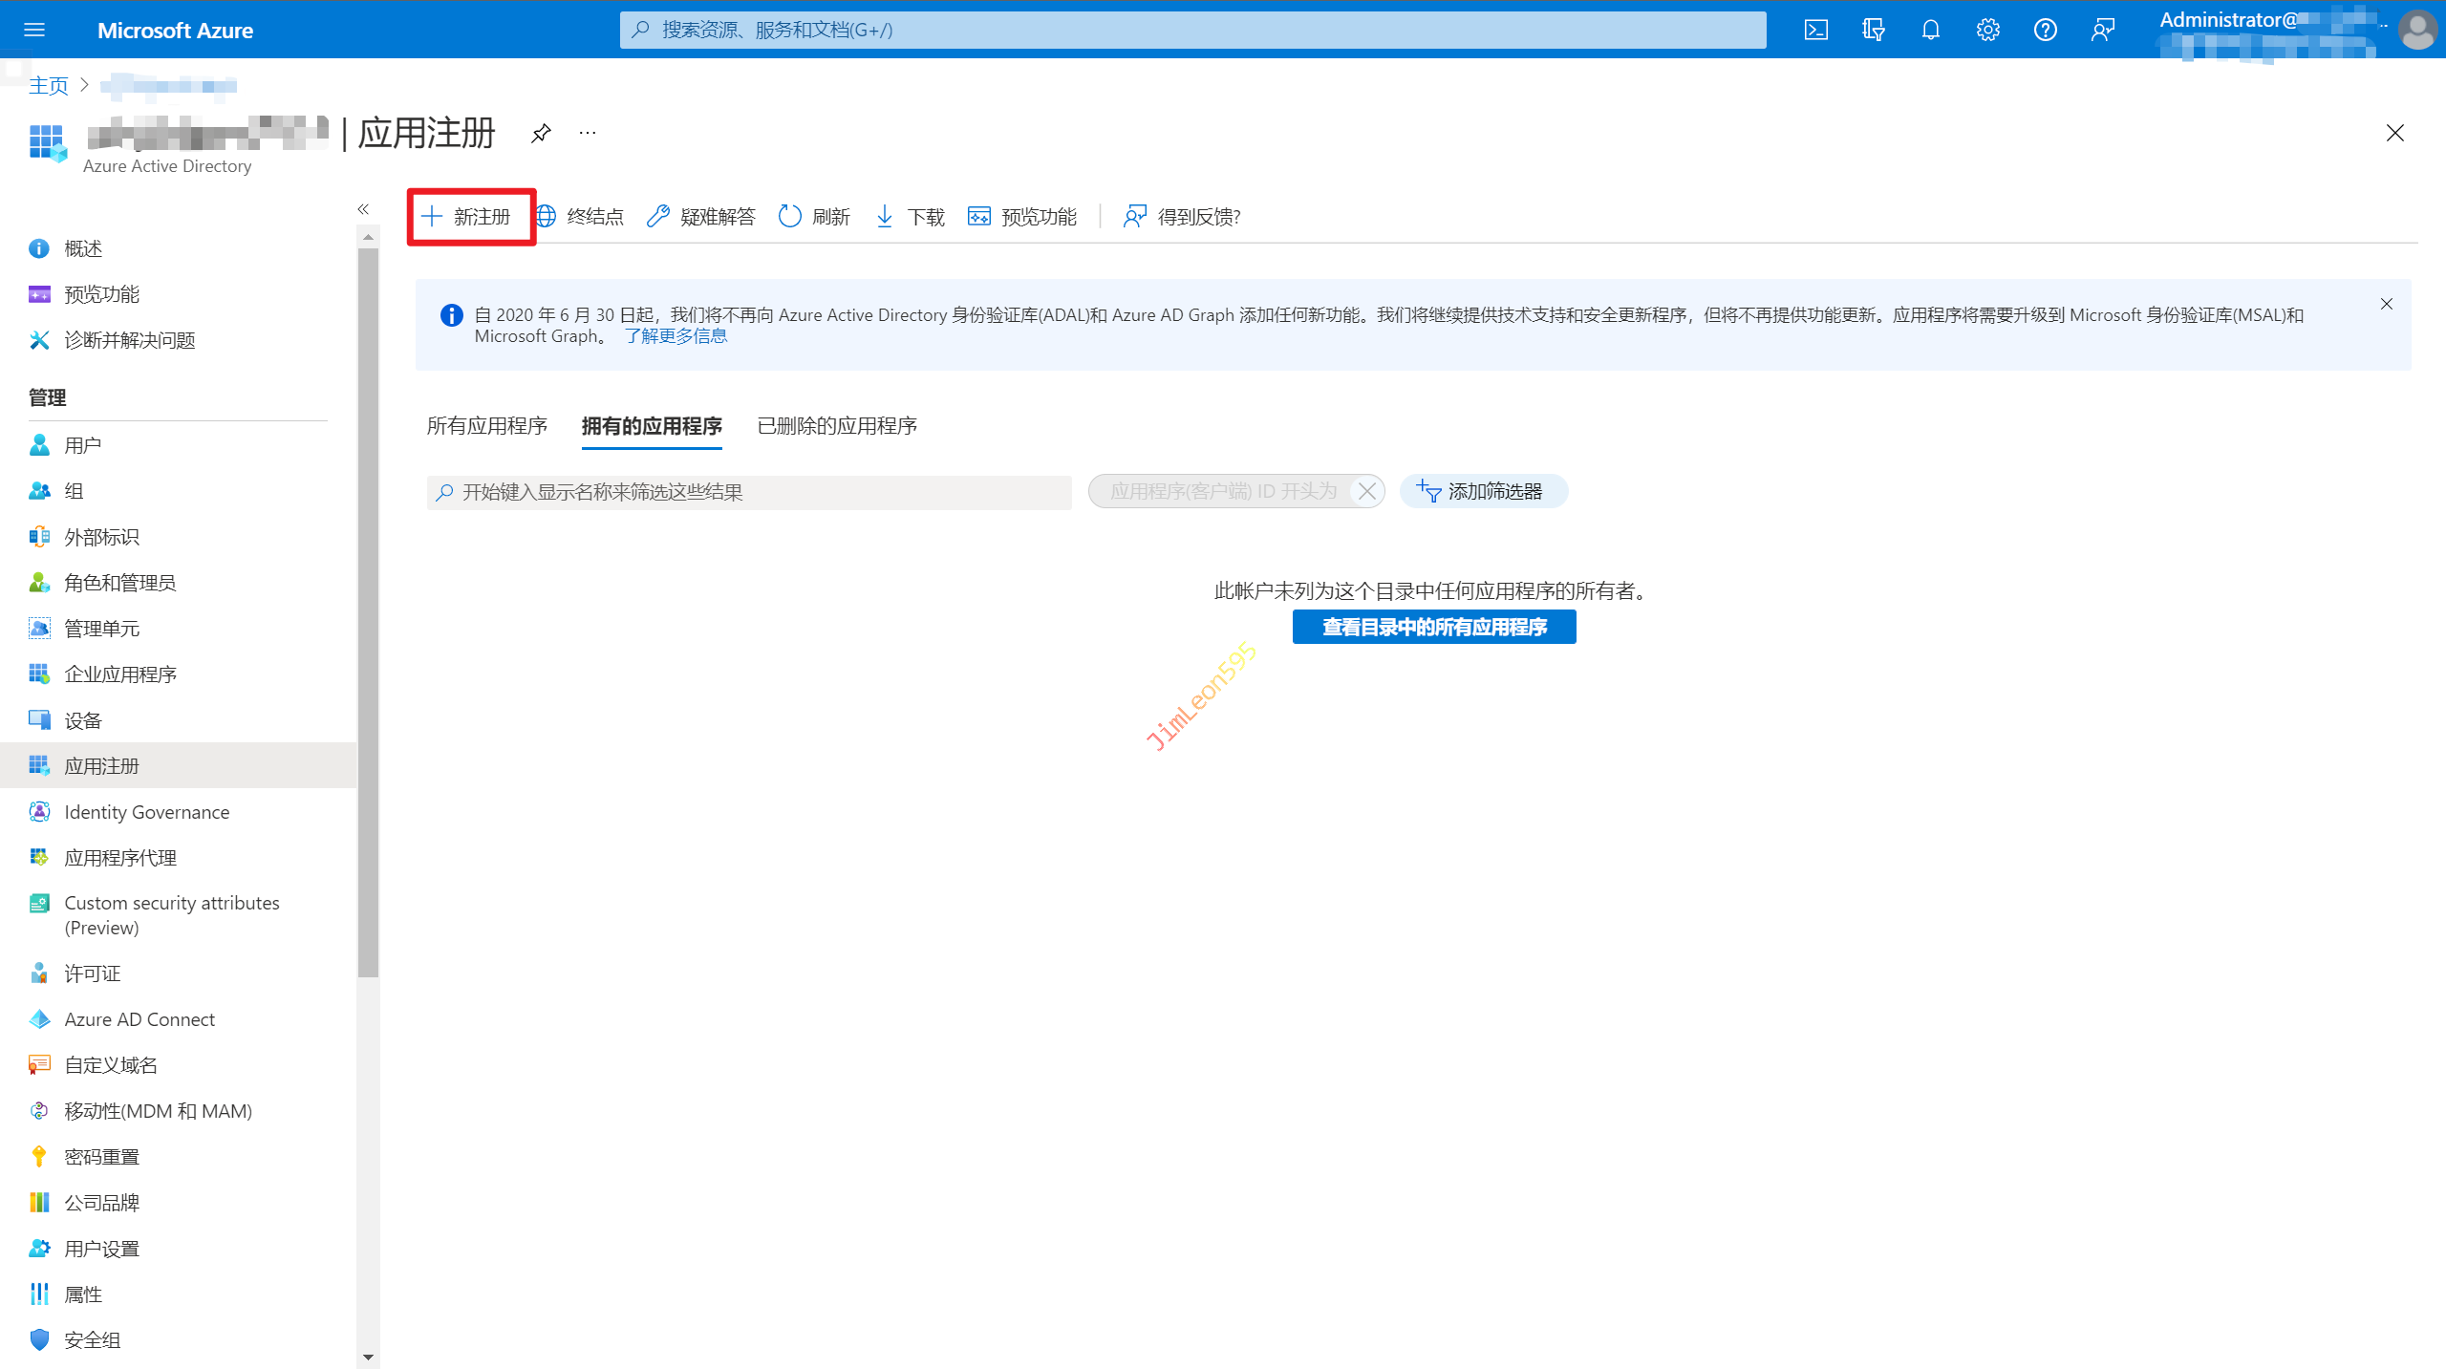This screenshot has width=2446, height=1369.
Task: Open Cloud Shell from top bar
Action: click(x=1815, y=30)
